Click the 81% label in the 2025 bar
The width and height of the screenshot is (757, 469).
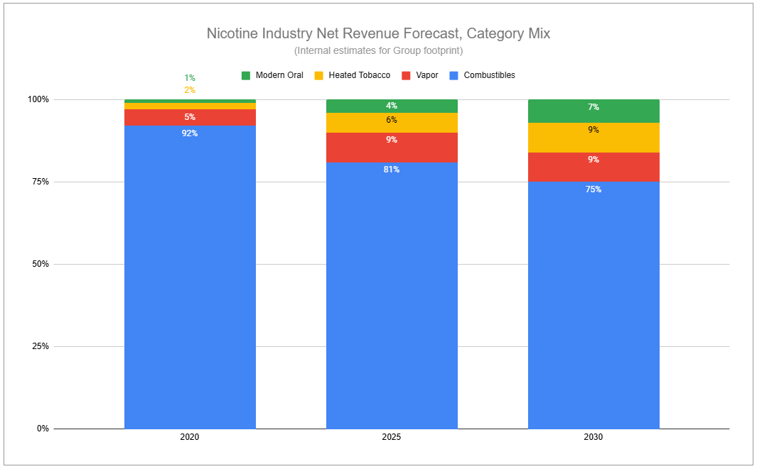(x=392, y=170)
